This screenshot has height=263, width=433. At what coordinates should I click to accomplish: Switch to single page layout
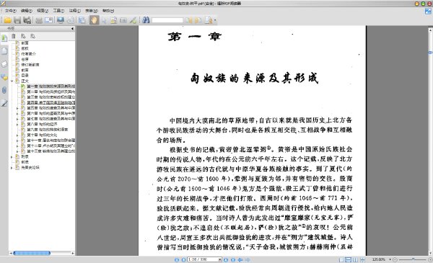point(341,259)
